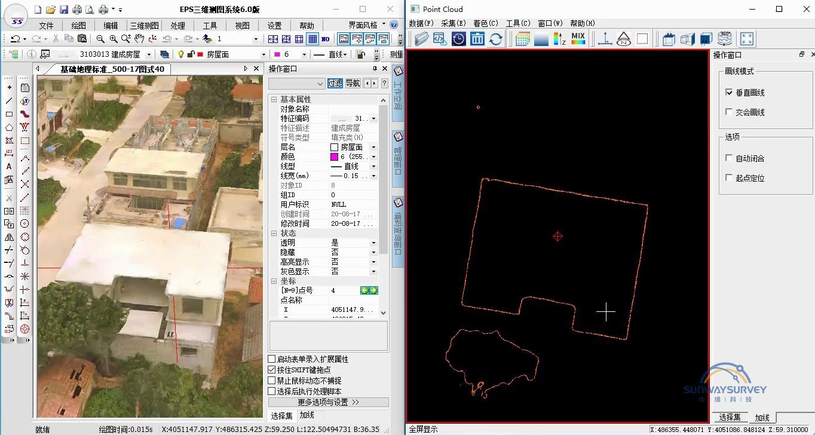The image size is (815, 435).
Task: Enable 起点定位 checkbox
Action: coord(729,178)
